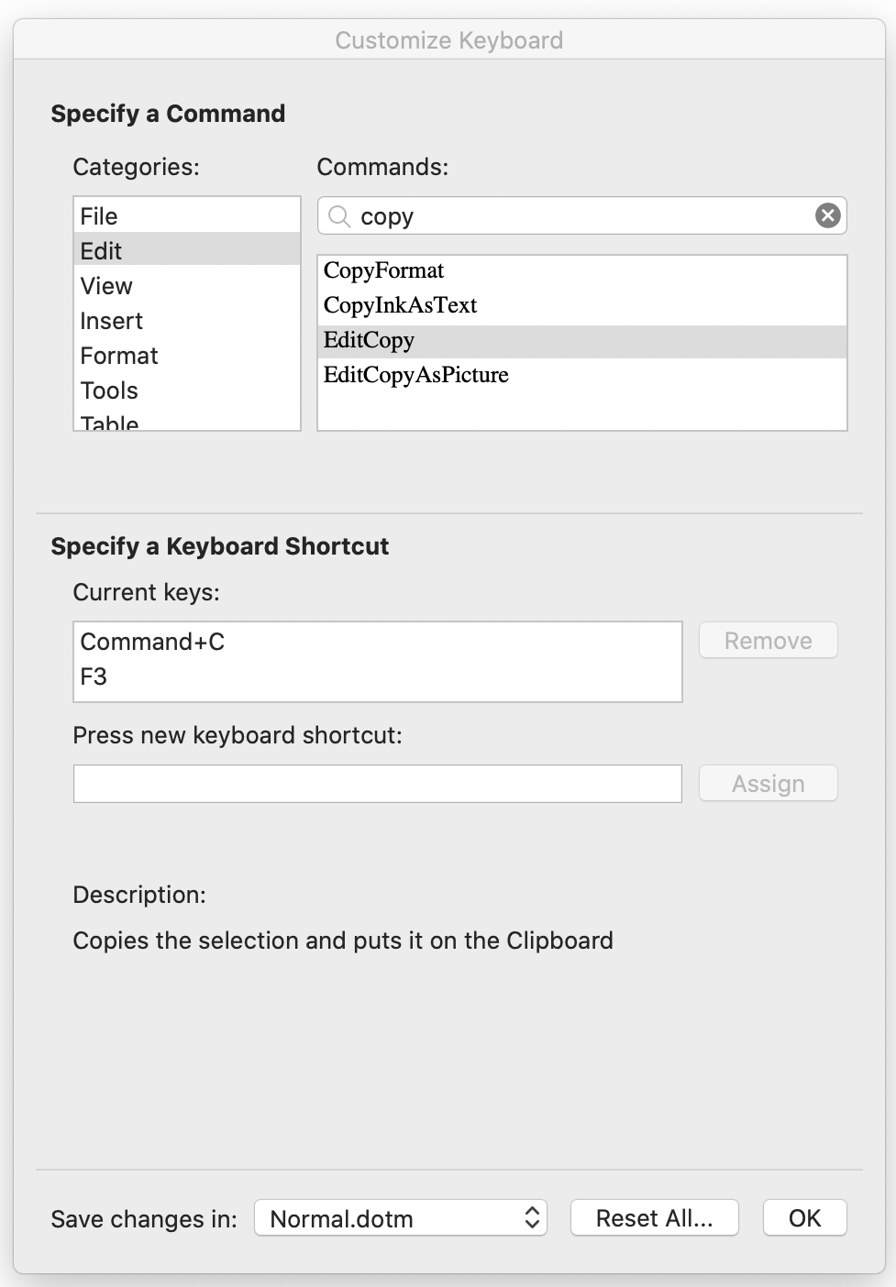This screenshot has width=896, height=1287.
Task: Open the Save changes in dropdown
Action: (401, 1218)
